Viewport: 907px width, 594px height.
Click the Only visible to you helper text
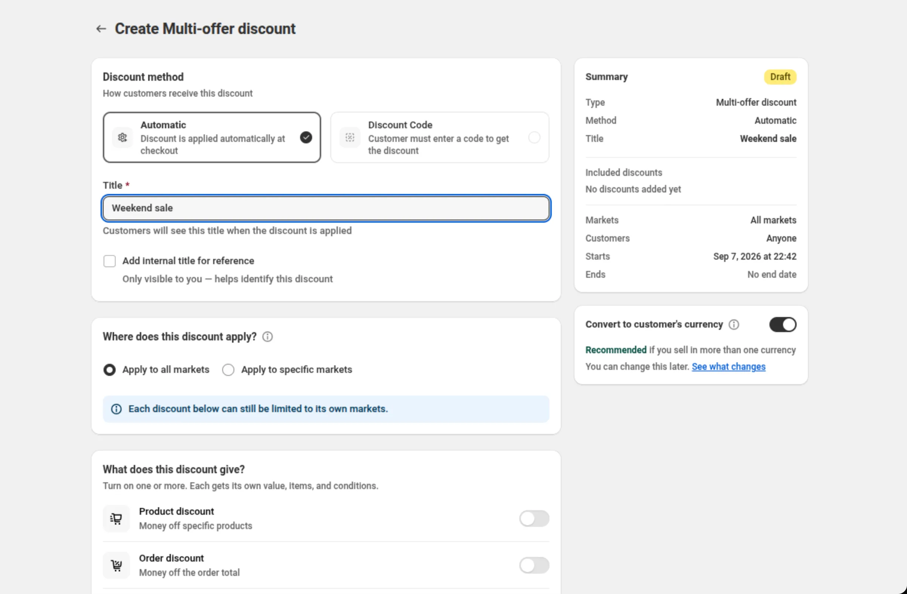click(x=227, y=279)
